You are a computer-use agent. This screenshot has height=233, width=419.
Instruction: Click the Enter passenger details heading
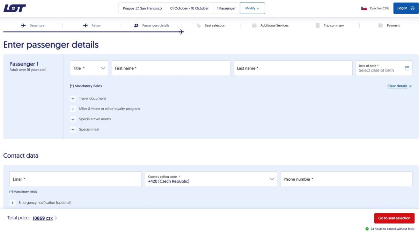click(51, 45)
